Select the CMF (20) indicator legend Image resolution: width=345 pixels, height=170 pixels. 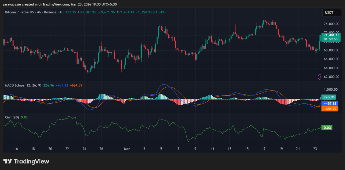pyautogui.click(x=12, y=117)
